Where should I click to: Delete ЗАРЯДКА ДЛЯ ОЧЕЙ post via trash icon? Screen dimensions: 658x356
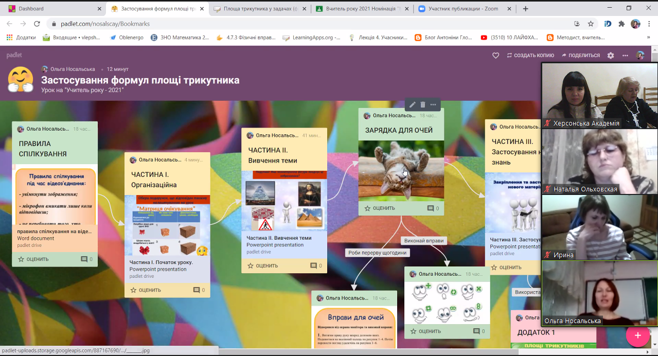[x=423, y=104]
